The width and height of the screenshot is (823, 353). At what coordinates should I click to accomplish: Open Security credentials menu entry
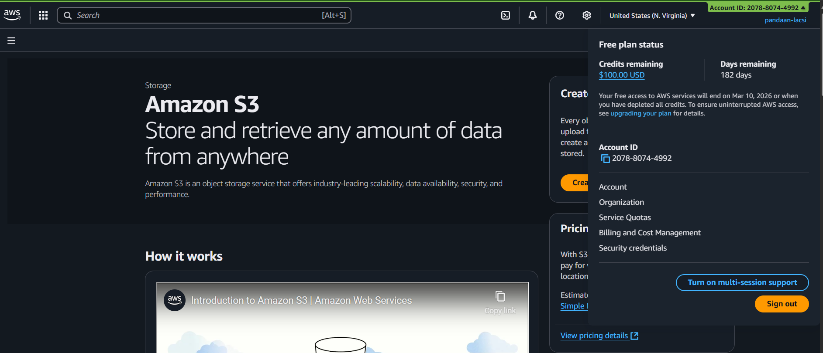point(633,248)
